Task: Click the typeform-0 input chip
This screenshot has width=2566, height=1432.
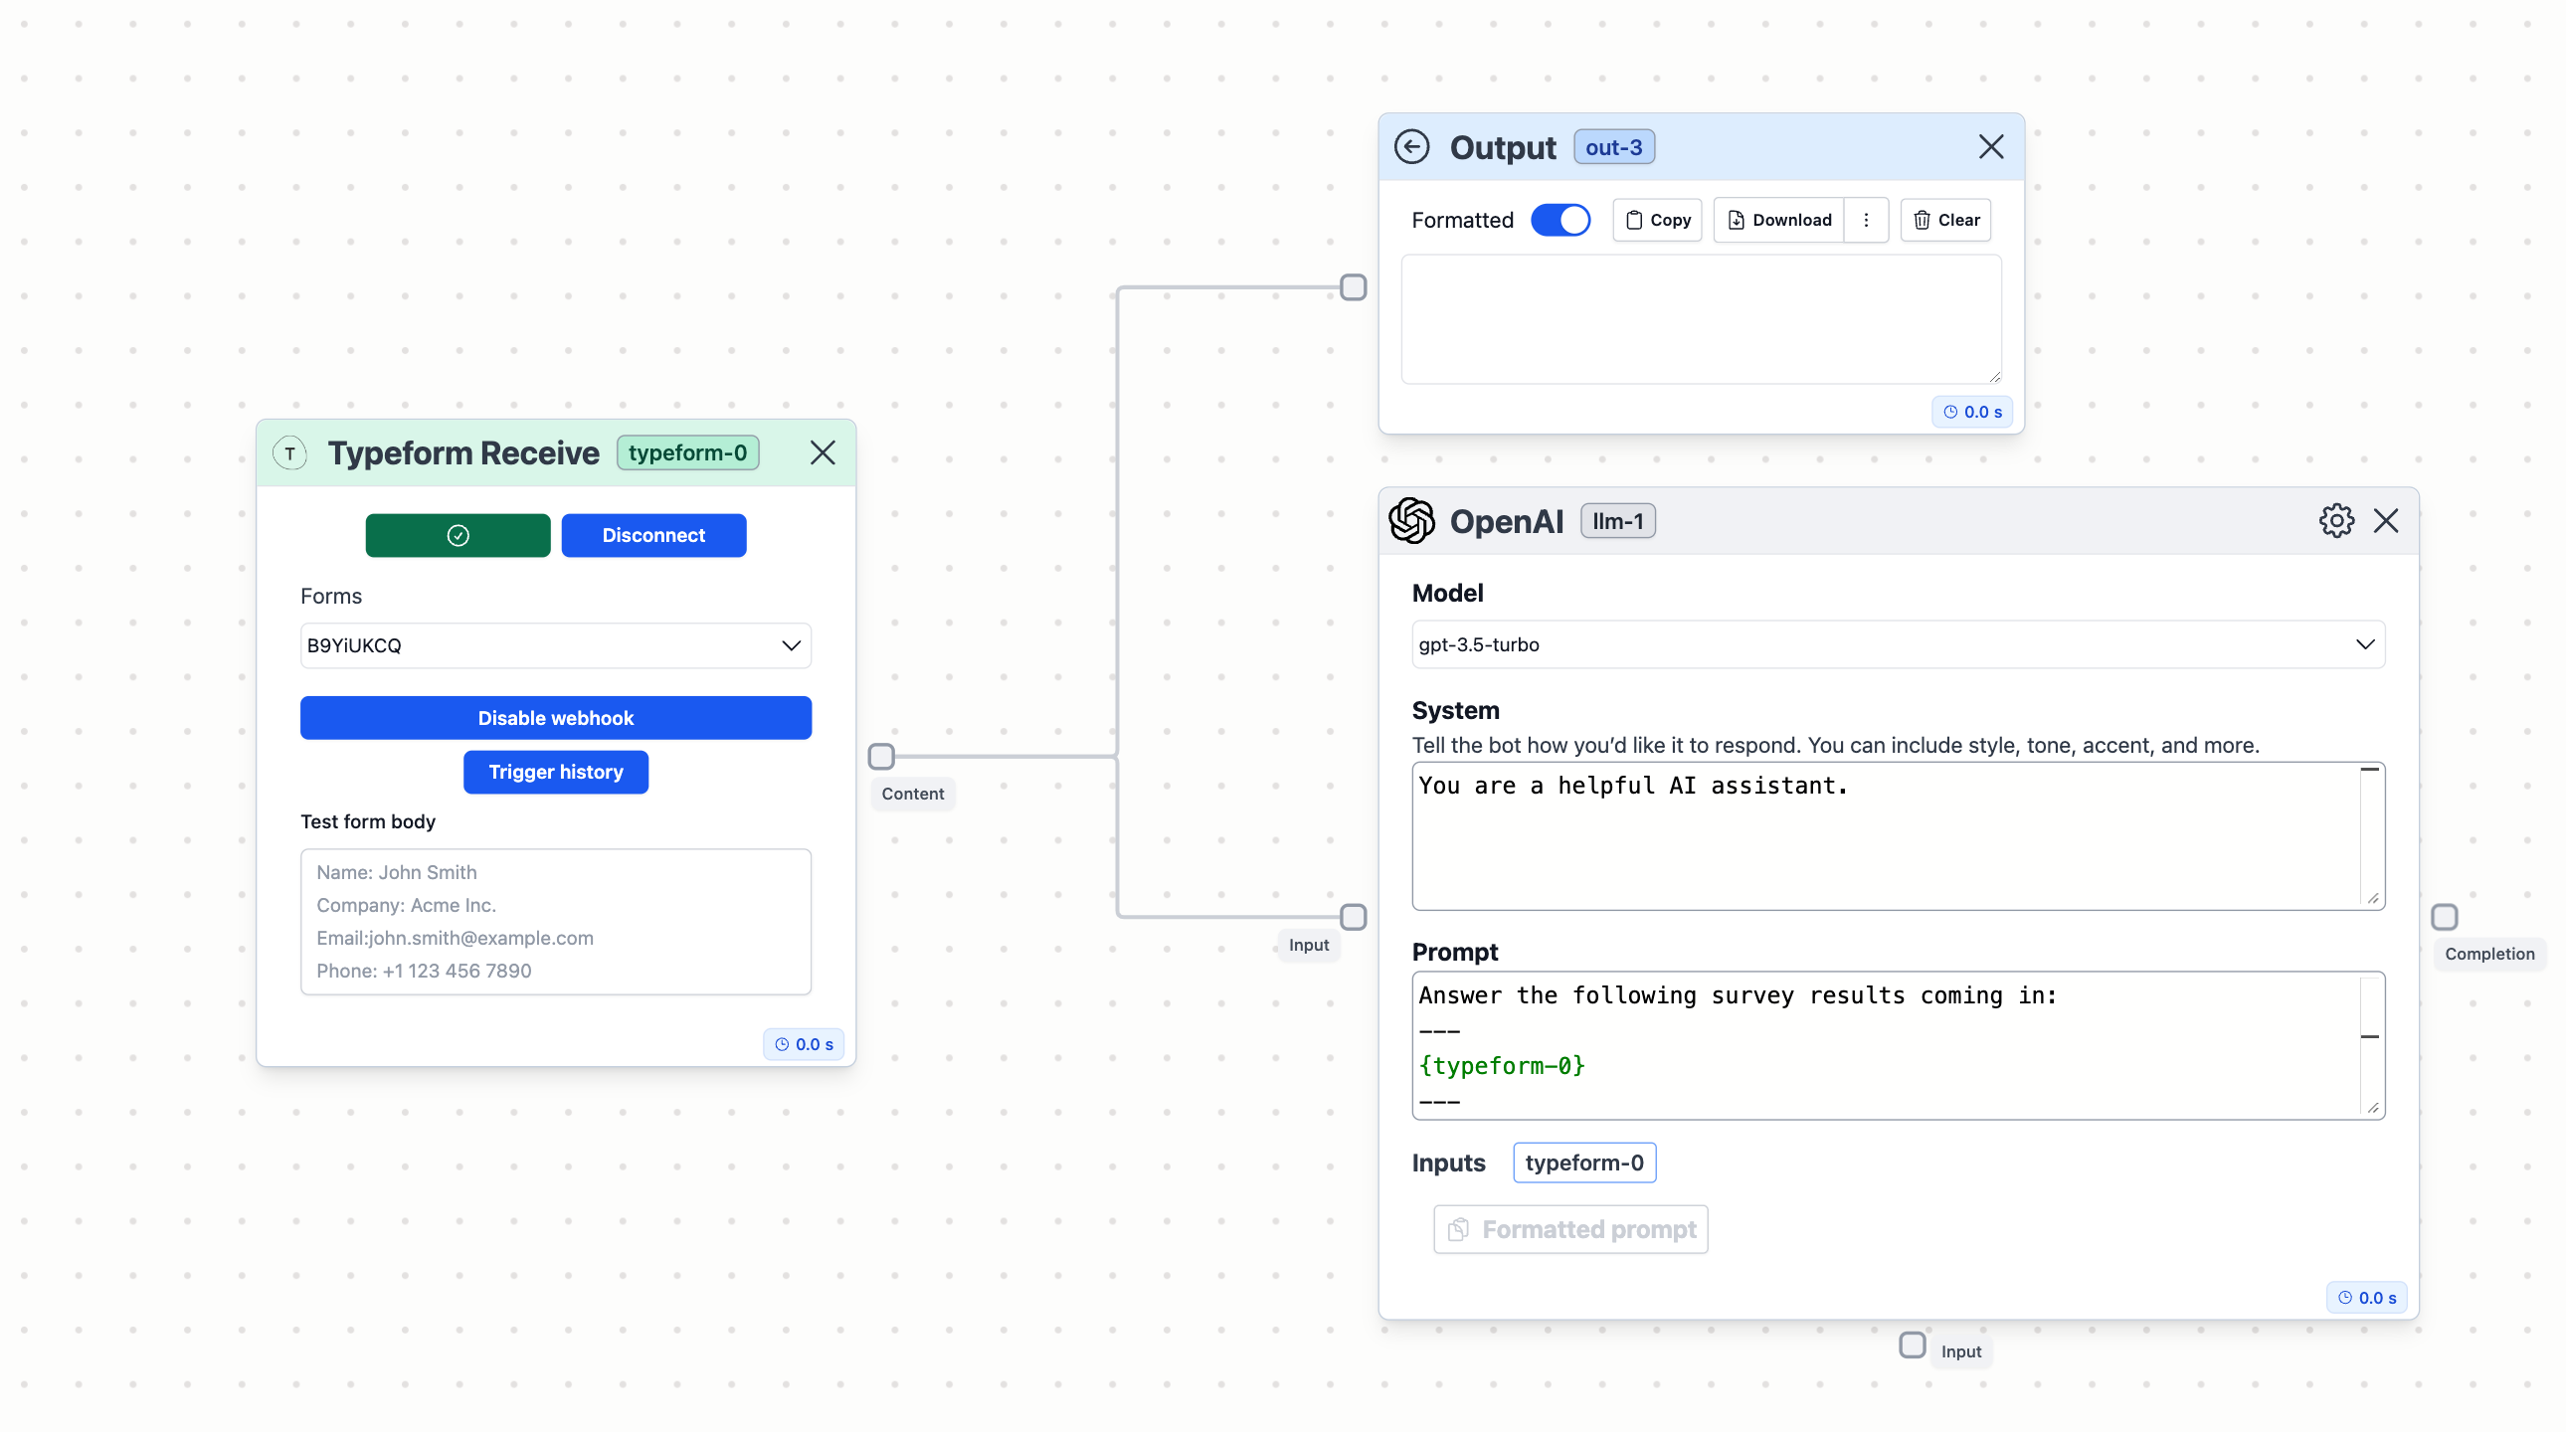Action: pyautogui.click(x=1583, y=1163)
